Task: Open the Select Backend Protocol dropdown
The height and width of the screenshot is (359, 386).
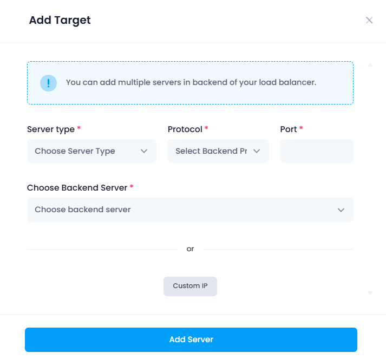Action: coord(218,151)
